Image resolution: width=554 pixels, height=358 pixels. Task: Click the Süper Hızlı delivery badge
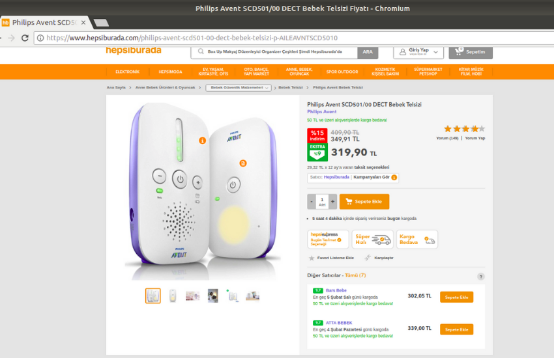coord(372,240)
